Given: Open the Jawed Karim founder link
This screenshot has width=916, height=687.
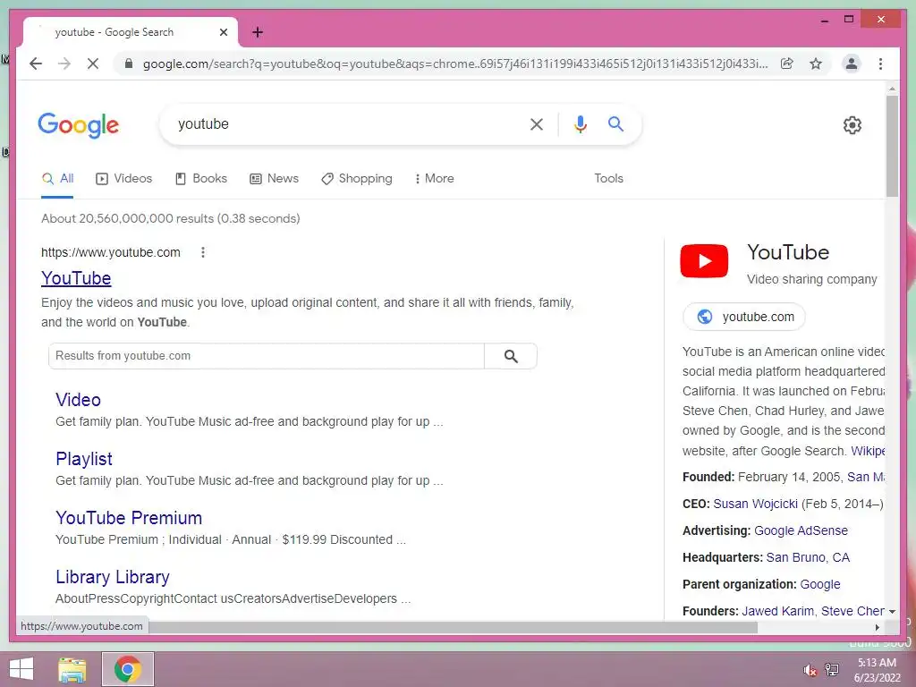Looking at the screenshot, I should coord(777,612).
